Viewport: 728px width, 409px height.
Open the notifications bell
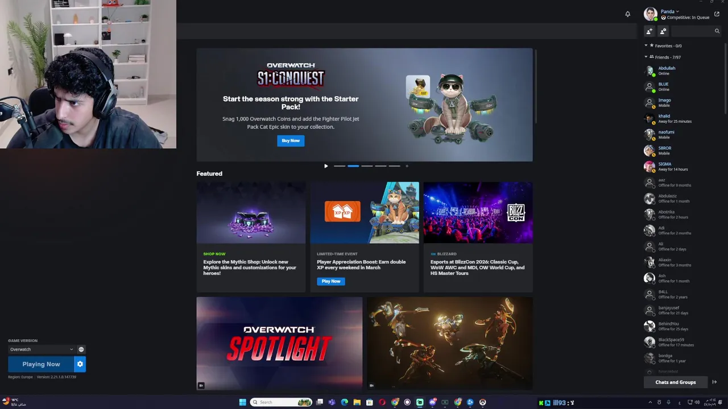pos(627,14)
